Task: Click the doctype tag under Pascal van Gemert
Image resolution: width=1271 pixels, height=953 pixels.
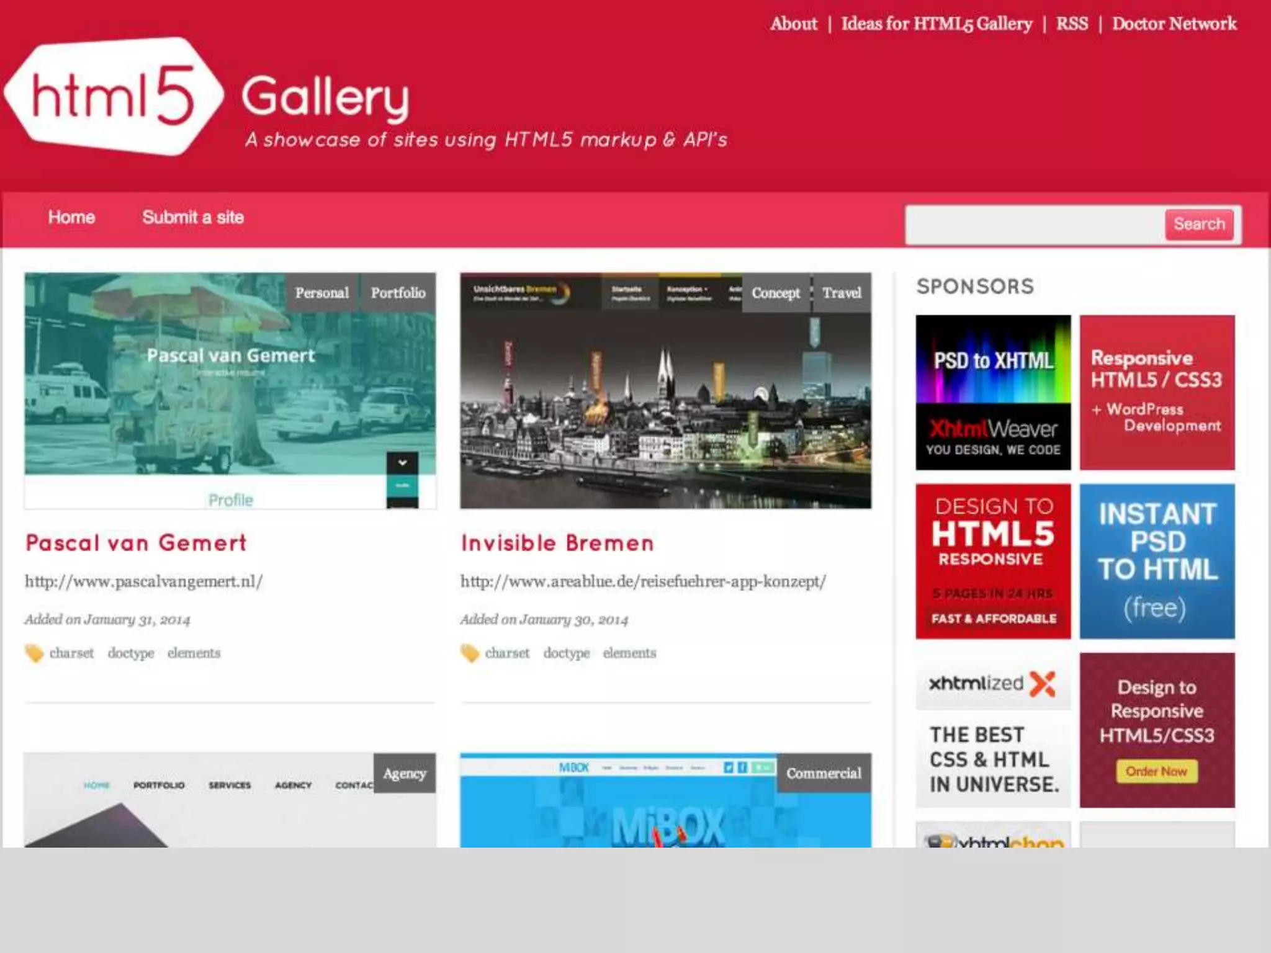Action: [x=130, y=653]
